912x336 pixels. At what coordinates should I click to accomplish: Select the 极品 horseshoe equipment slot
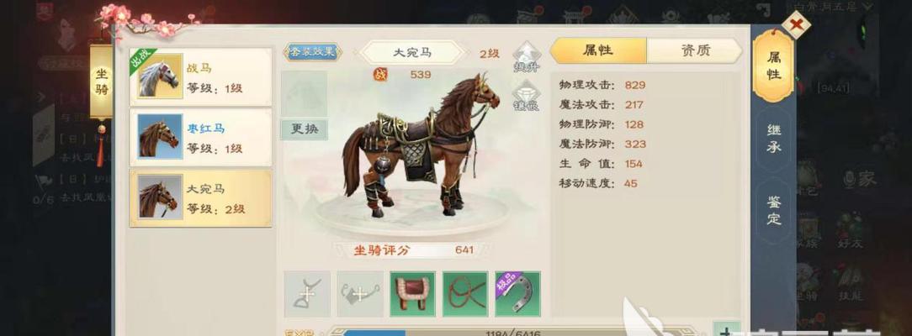[517, 294]
